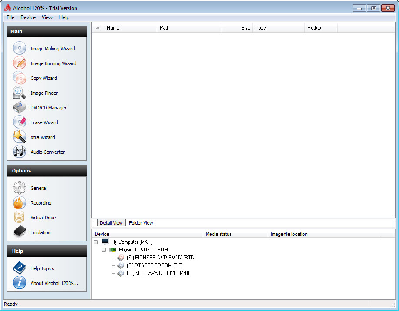
Task: Click the General options gear icon
Action: (20, 188)
